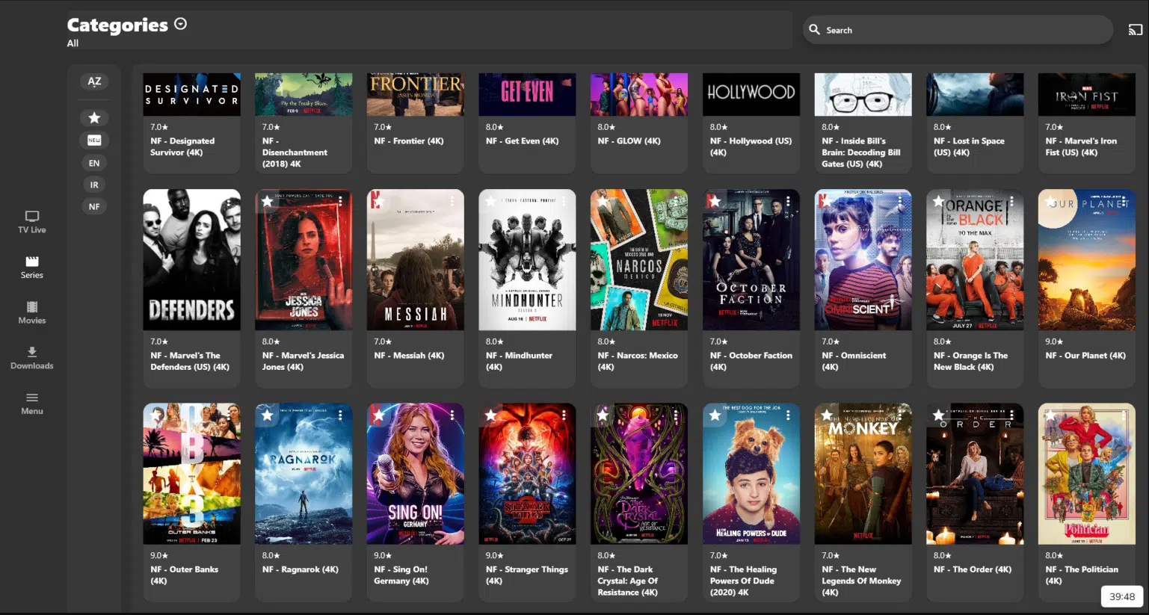
Task: Toggle the favorite star on Our Planet
Action: (1049, 200)
